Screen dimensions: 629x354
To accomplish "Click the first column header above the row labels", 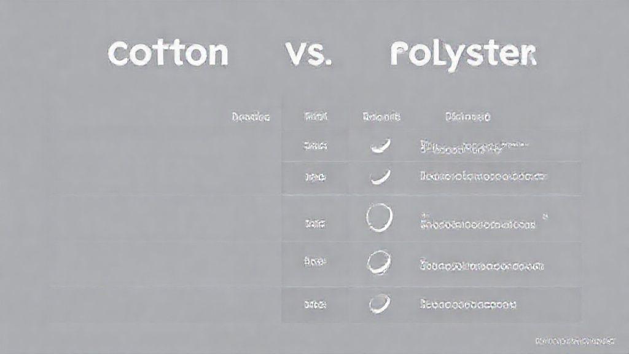I will click(x=315, y=116).
